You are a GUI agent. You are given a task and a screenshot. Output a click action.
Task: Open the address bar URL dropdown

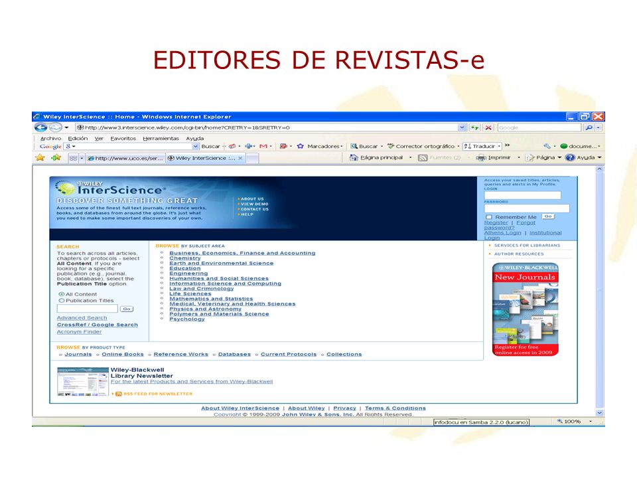point(462,127)
